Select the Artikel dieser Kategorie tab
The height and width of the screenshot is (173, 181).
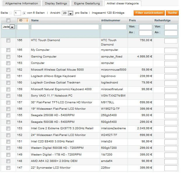click(x=123, y=3)
